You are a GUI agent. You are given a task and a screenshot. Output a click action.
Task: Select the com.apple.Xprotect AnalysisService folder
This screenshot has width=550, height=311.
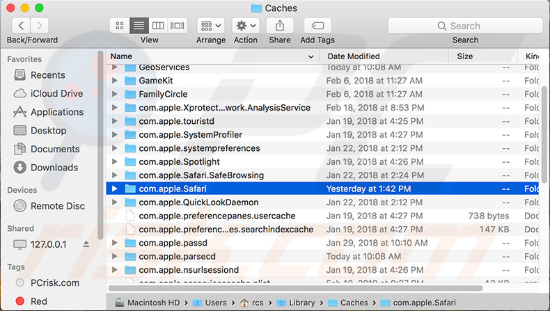point(322,108)
